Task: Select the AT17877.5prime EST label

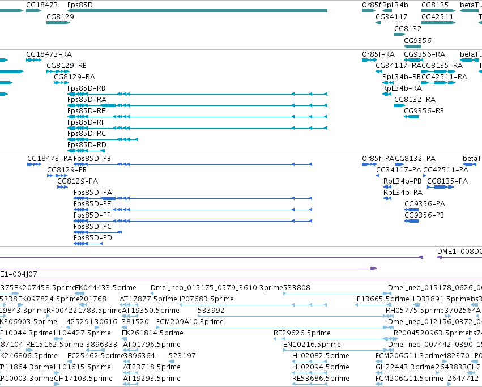Action: [x=148, y=299]
